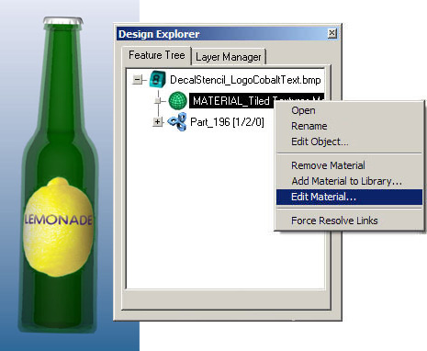This screenshot has width=427, height=351.
Task: Choose Force Resolve Links
Action: 334,221
